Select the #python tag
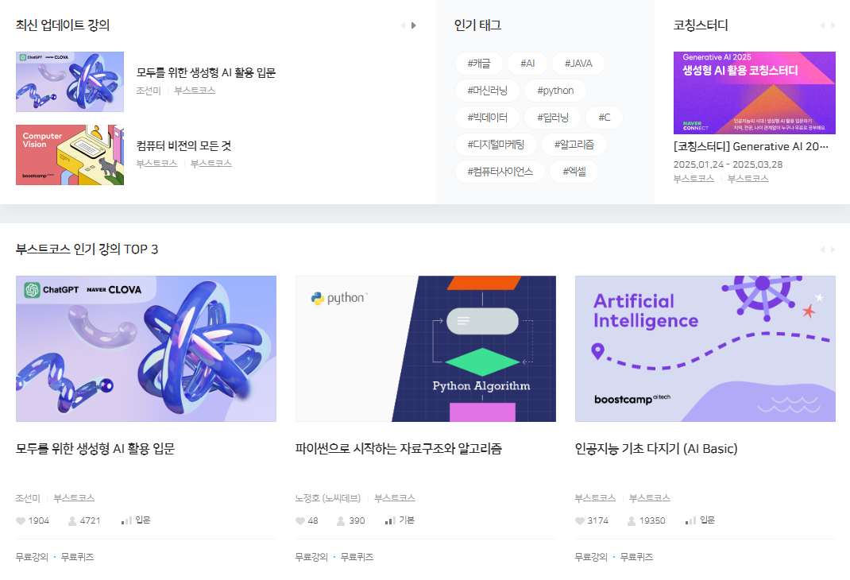 [555, 91]
